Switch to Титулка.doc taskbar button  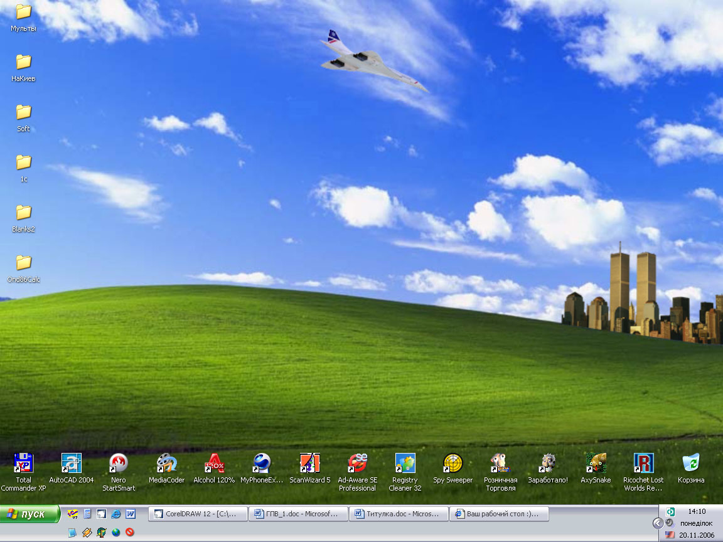399,513
